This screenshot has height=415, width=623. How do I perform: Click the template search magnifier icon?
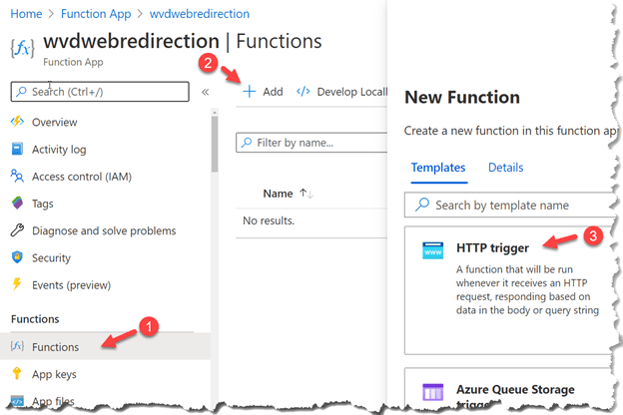pyautogui.click(x=422, y=205)
